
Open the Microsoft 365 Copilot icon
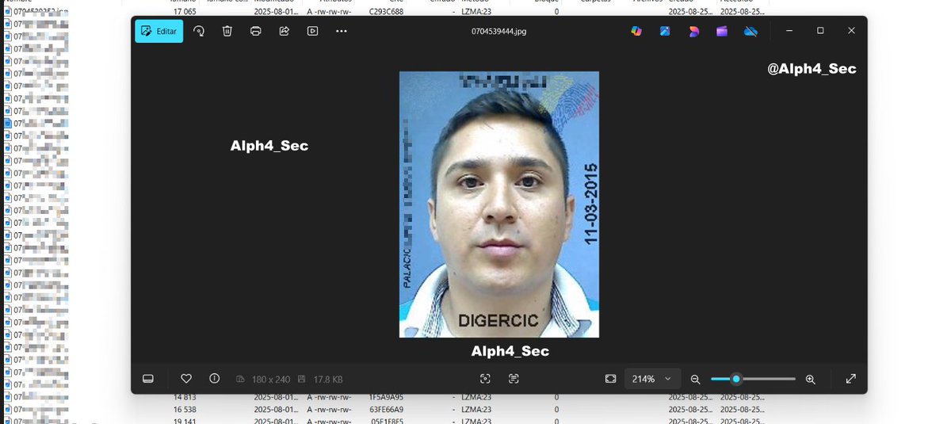coord(636,31)
